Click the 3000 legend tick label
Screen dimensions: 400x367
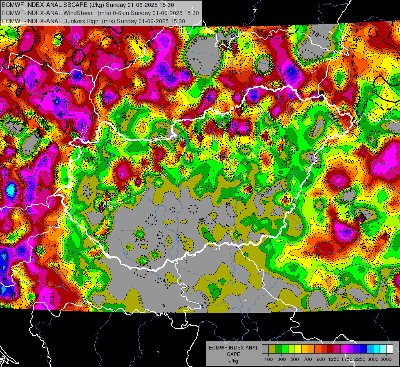[x=373, y=359]
